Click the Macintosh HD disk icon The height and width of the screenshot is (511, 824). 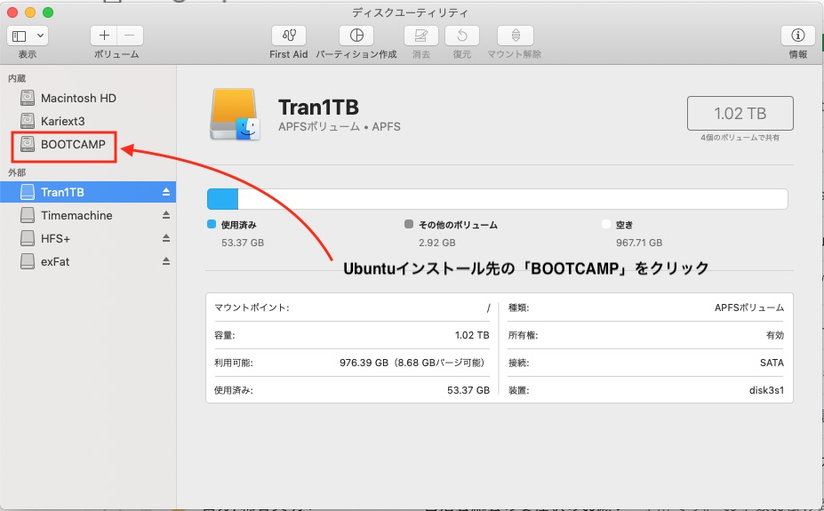click(28, 99)
